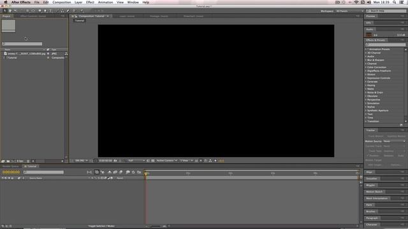The width and height of the screenshot is (408, 229).
Task: Expand Blur & Sharpen effects category
Action: pyautogui.click(x=366, y=60)
